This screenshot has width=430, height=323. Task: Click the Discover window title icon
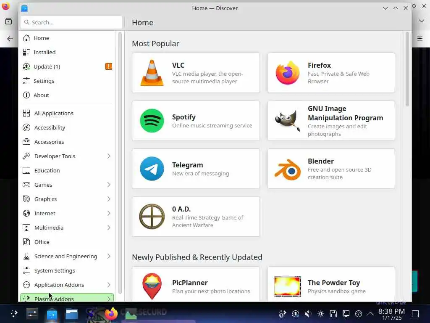(x=24, y=8)
